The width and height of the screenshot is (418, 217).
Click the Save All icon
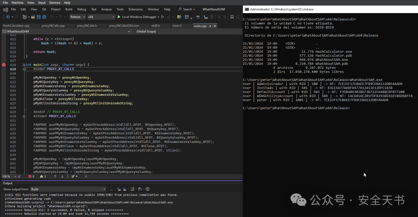tap(44, 17)
